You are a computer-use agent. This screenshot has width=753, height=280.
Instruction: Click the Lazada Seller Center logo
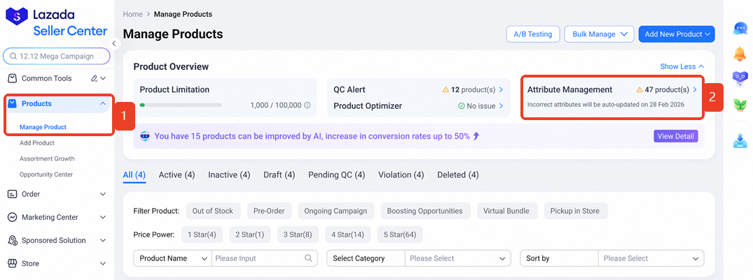click(56, 22)
